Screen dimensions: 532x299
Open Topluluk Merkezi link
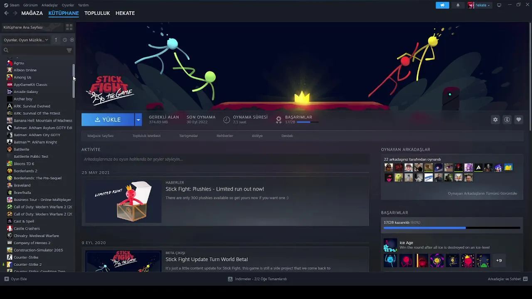coord(146,136)
